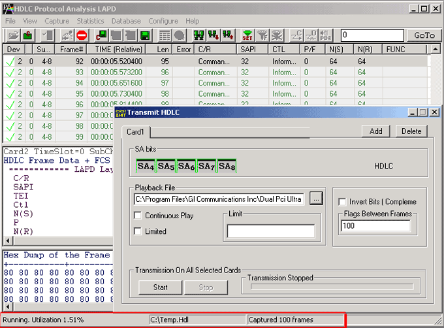The image size is (444, 328).
Task: Click the TIME (Relative) column header
Action: 116,49
